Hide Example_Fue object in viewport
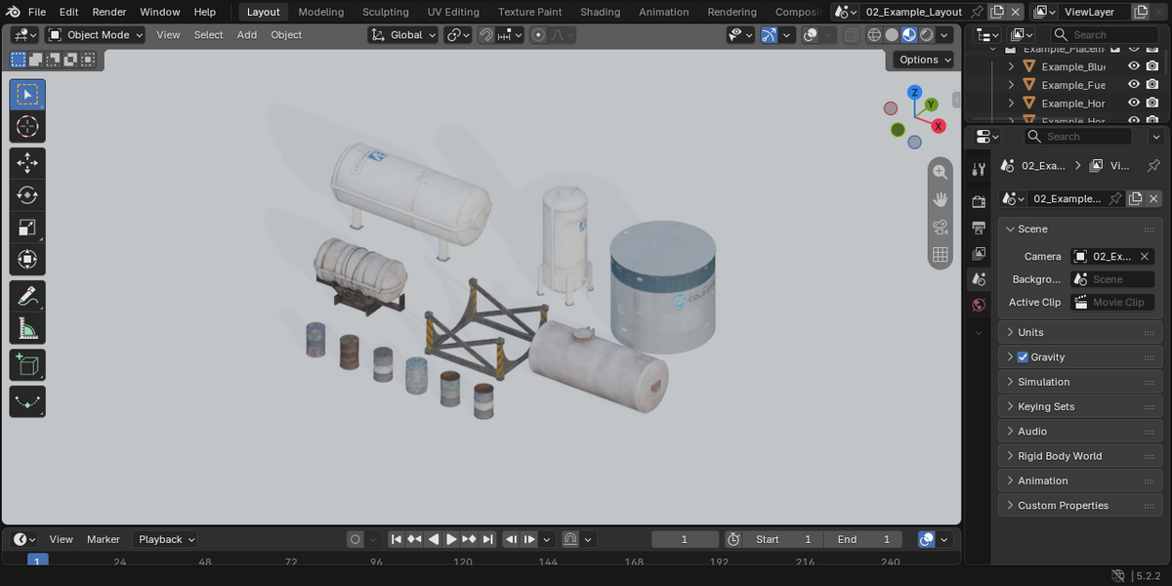1172x586 pixels. pos(1134,85)
